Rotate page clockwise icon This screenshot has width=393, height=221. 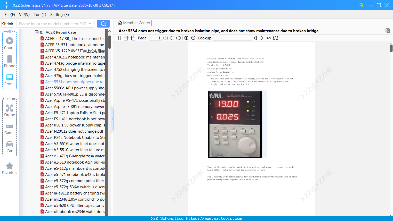coord(133,38)
